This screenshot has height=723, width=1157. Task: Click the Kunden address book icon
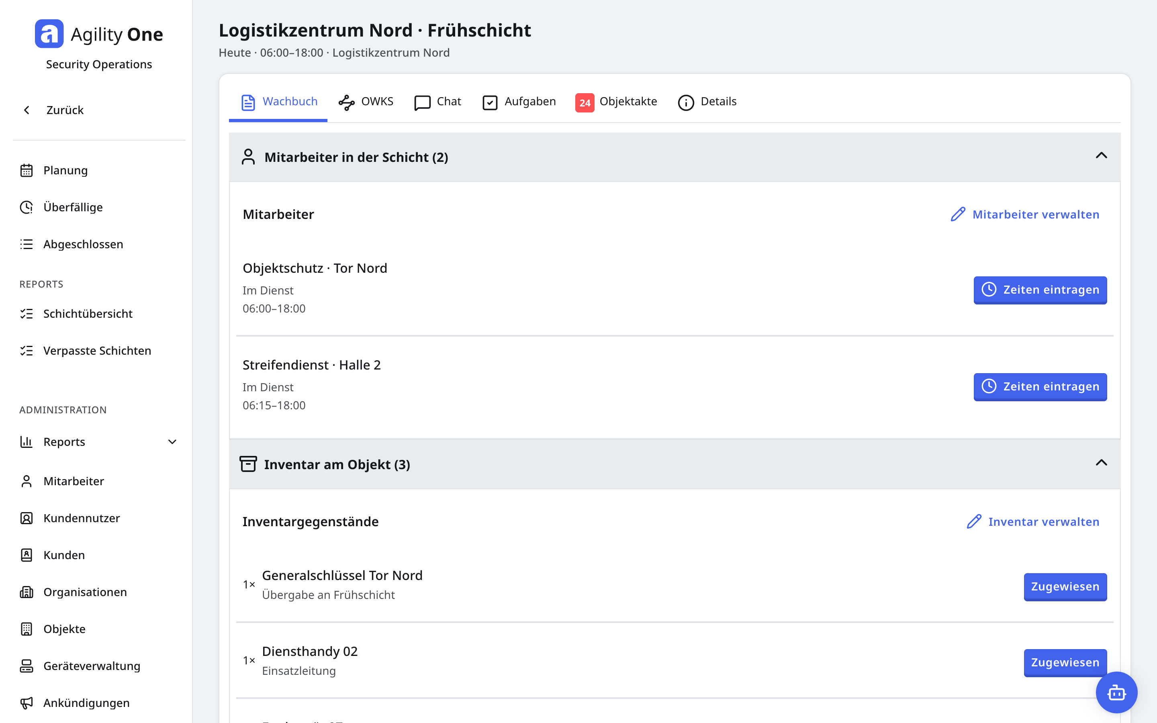click(27, 555)
